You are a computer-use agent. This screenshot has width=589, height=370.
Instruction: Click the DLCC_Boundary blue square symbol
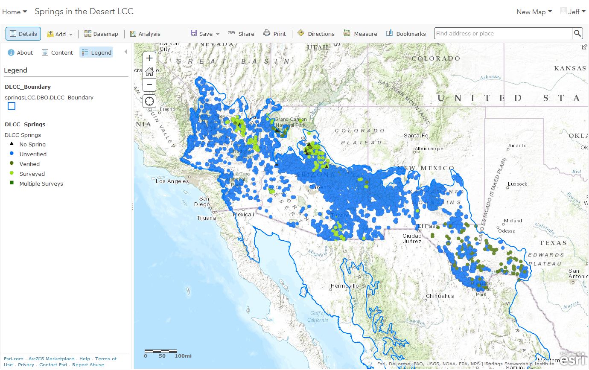(x=12, y=106)
